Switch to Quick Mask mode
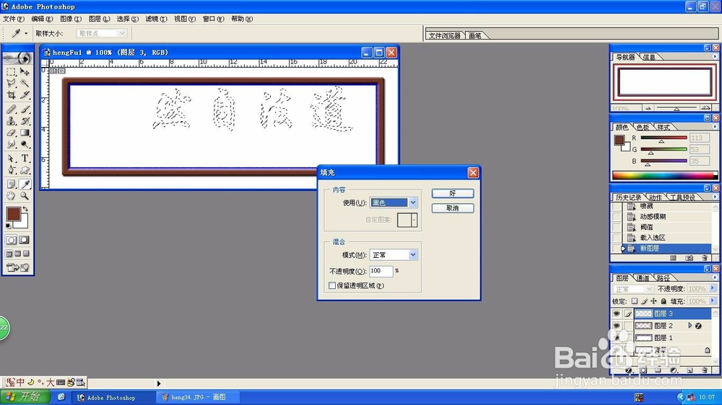This screenshot has width=722, height=405. coord(25,240)
